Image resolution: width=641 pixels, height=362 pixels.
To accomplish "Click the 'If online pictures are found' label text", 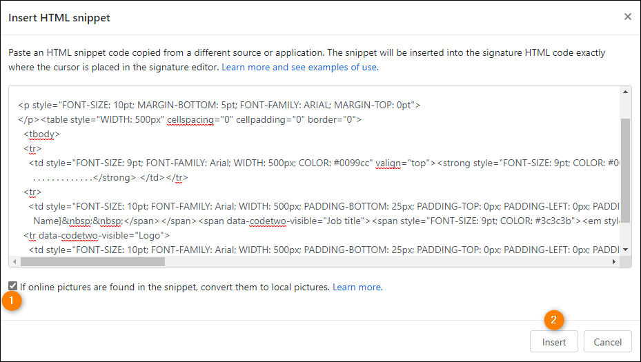I will tap(175, 288).
